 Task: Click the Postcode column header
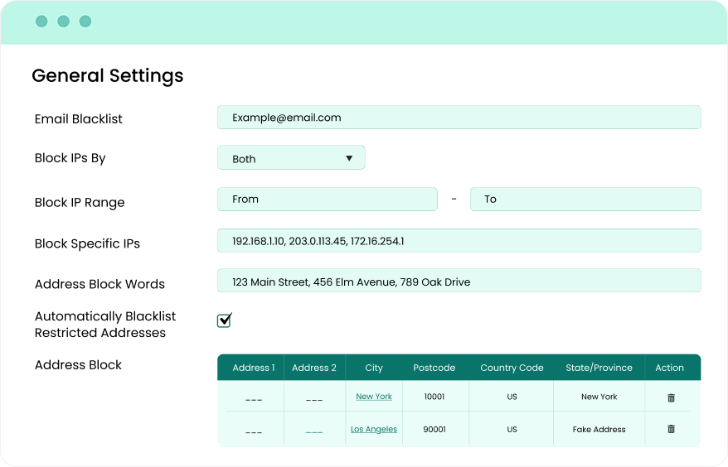pos(434,368)
